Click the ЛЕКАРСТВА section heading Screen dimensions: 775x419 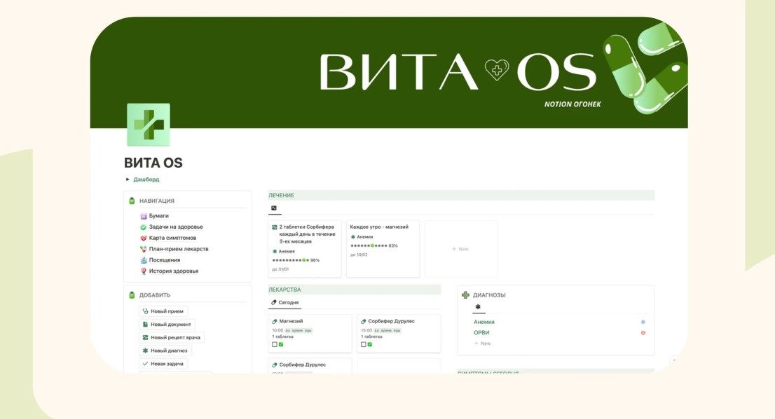[x=284, y=290]
